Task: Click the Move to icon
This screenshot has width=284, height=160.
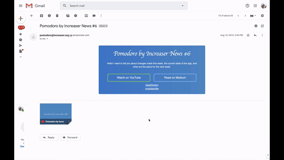Action: 86,16
